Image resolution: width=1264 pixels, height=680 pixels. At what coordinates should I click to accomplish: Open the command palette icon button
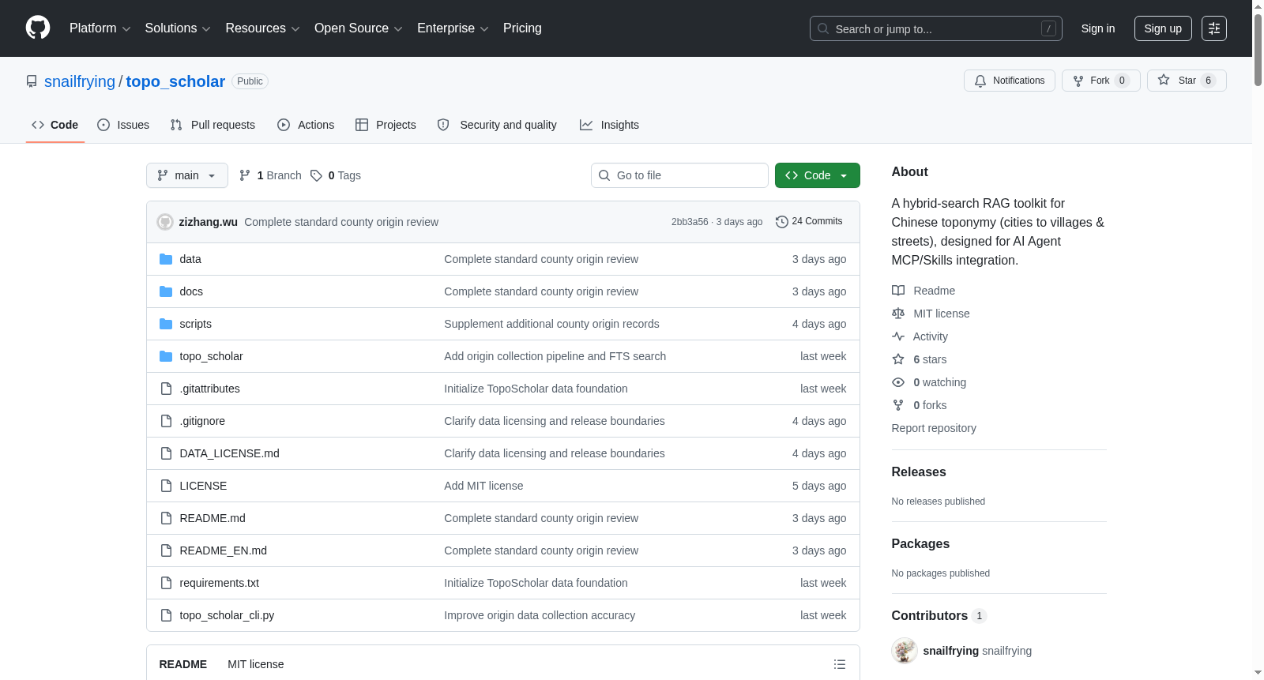[x=1214, y=28]
